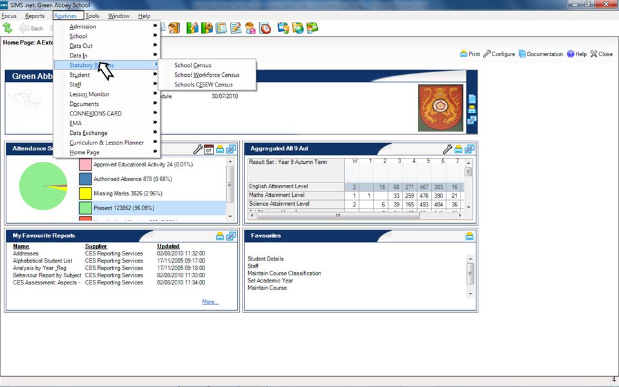Viewport: 619px width, 387px height.
Task: Open the Window menu
Action: pos(119,15)
